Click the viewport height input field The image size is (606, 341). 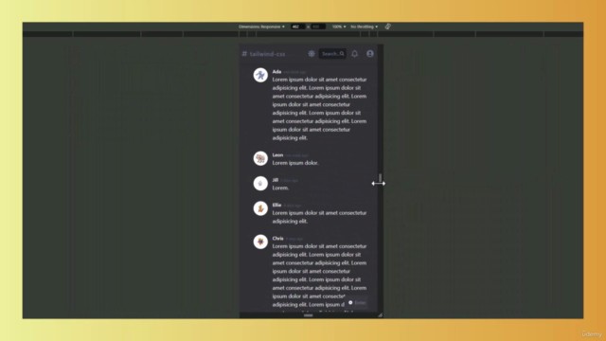click(x=318, y=27)
